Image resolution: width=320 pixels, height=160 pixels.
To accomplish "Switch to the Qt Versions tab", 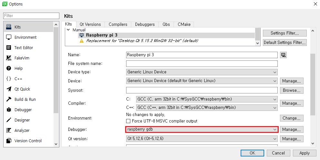I will [x=90, y=24].
